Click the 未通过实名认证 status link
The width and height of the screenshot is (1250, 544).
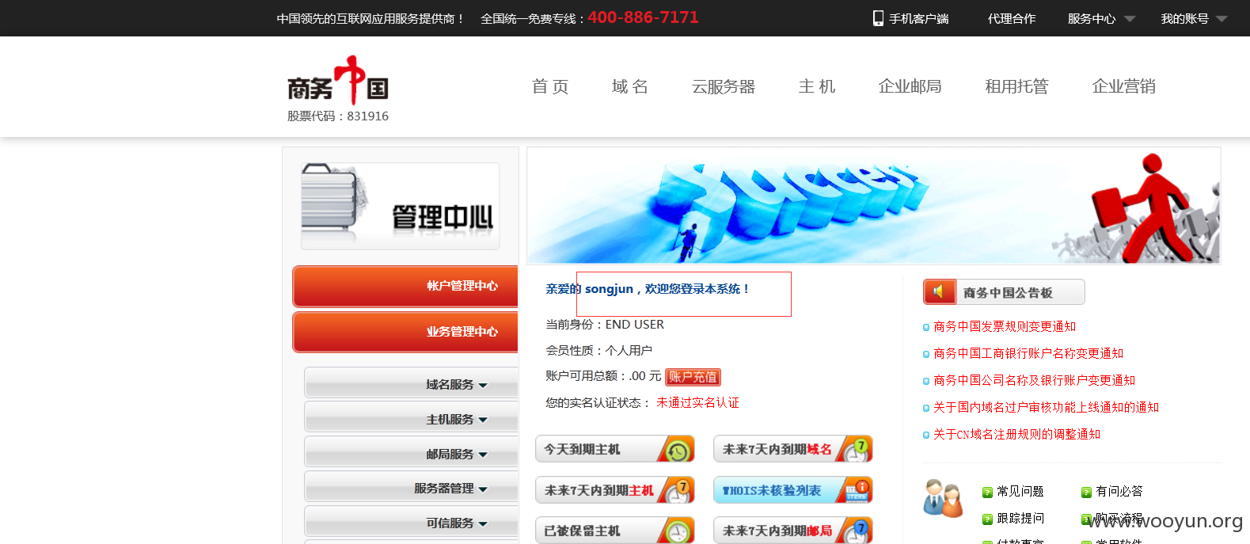[x=697, y=403]
